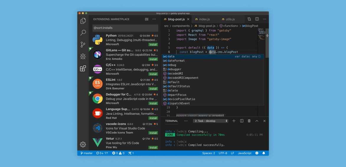Click the C/C++ extension icon
346x167 pixels.
97,69
